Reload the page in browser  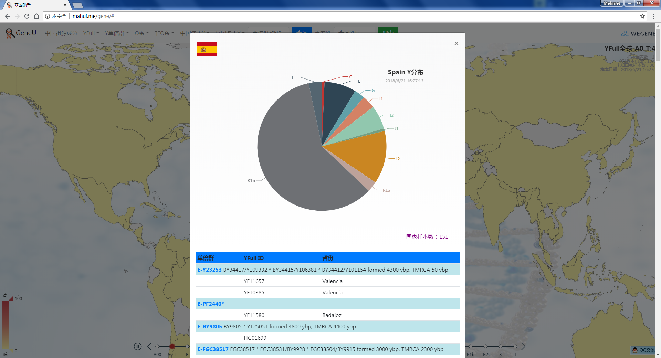point(27,16)
